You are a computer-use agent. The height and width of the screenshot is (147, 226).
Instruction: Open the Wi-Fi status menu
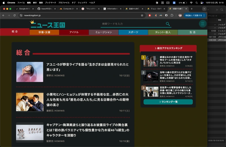tap(191, 3)
